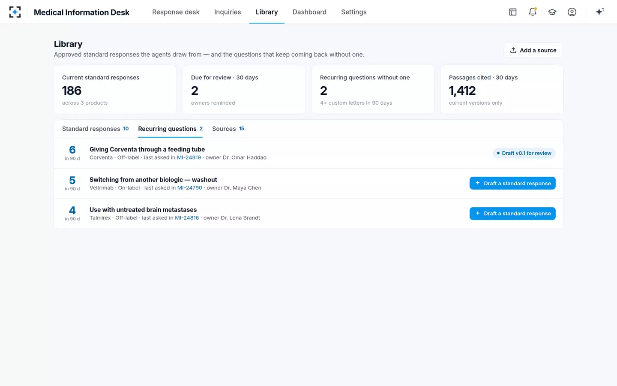Open the Settings tab
Image resolution: width=617 pixels, height=386 pixels.
(x=354, y=12)
